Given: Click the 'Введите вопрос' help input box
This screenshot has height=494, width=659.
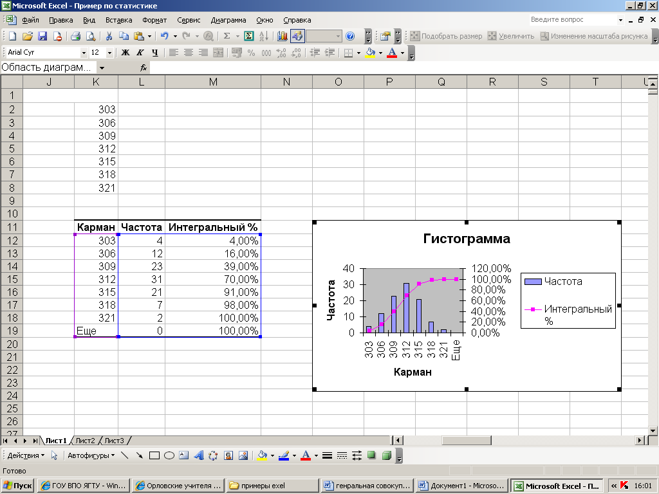Looking at the screenshot, I should point(572,20).
